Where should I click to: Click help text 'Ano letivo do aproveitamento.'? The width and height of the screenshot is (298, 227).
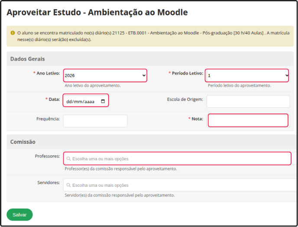coord(93,85)
